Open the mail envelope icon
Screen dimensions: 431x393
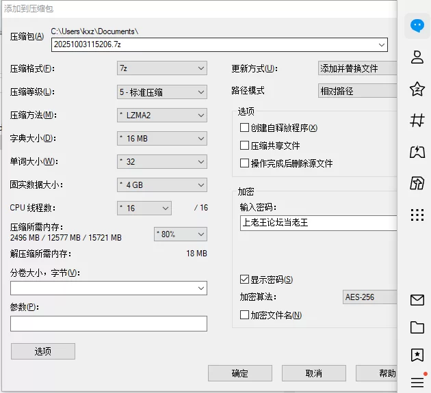click(417, 299)
